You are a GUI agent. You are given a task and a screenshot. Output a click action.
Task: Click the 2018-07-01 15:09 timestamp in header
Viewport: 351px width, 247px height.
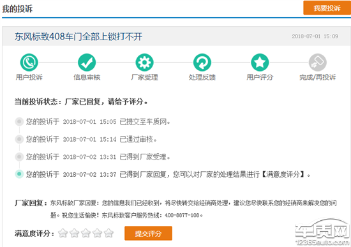(315, 36)
